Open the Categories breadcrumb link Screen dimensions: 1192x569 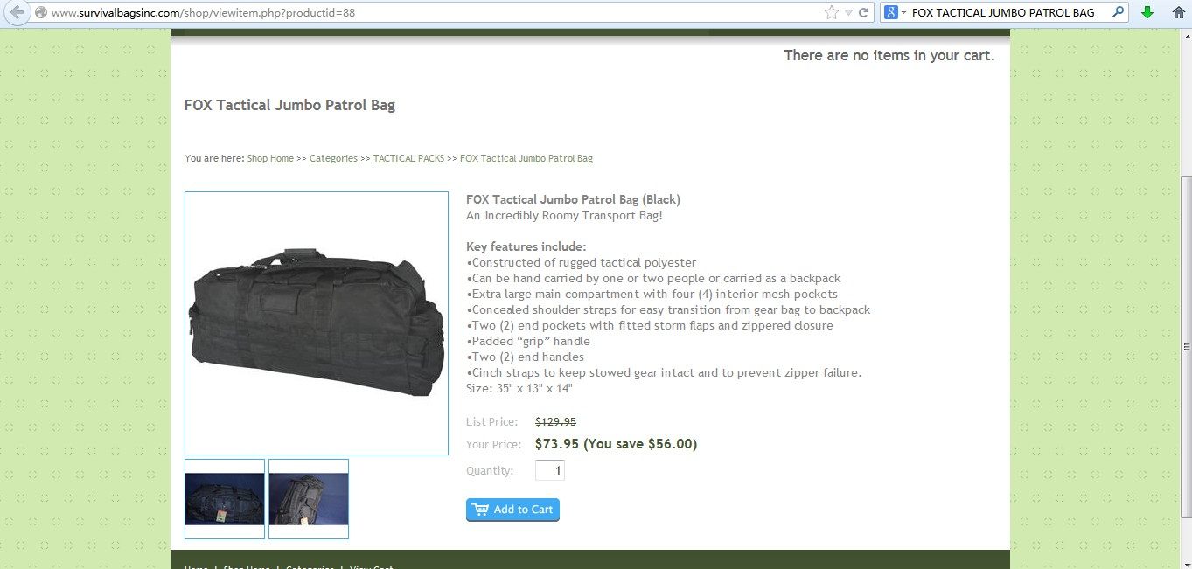coord(333,158)
